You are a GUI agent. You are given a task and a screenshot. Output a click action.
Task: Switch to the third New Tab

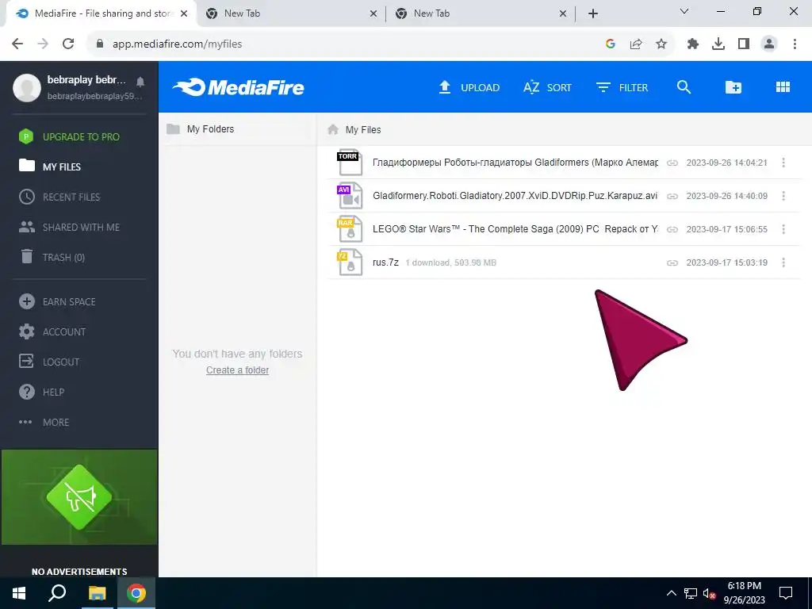coord(481,13)
